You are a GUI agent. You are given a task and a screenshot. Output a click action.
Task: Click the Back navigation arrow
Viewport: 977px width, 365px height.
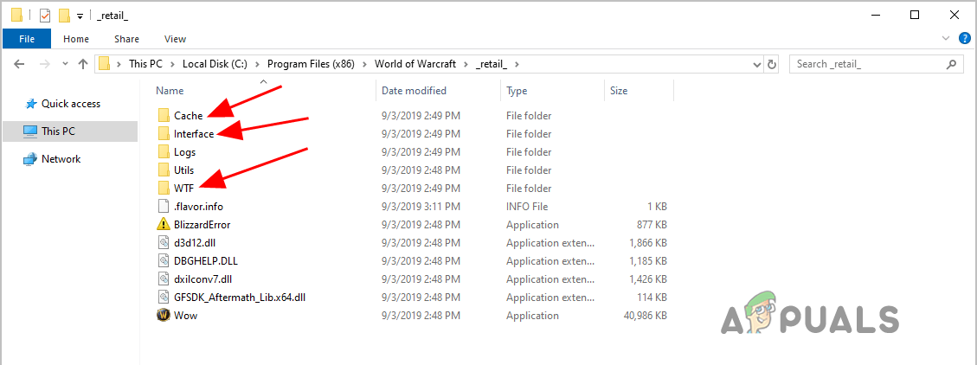[19, 64]
